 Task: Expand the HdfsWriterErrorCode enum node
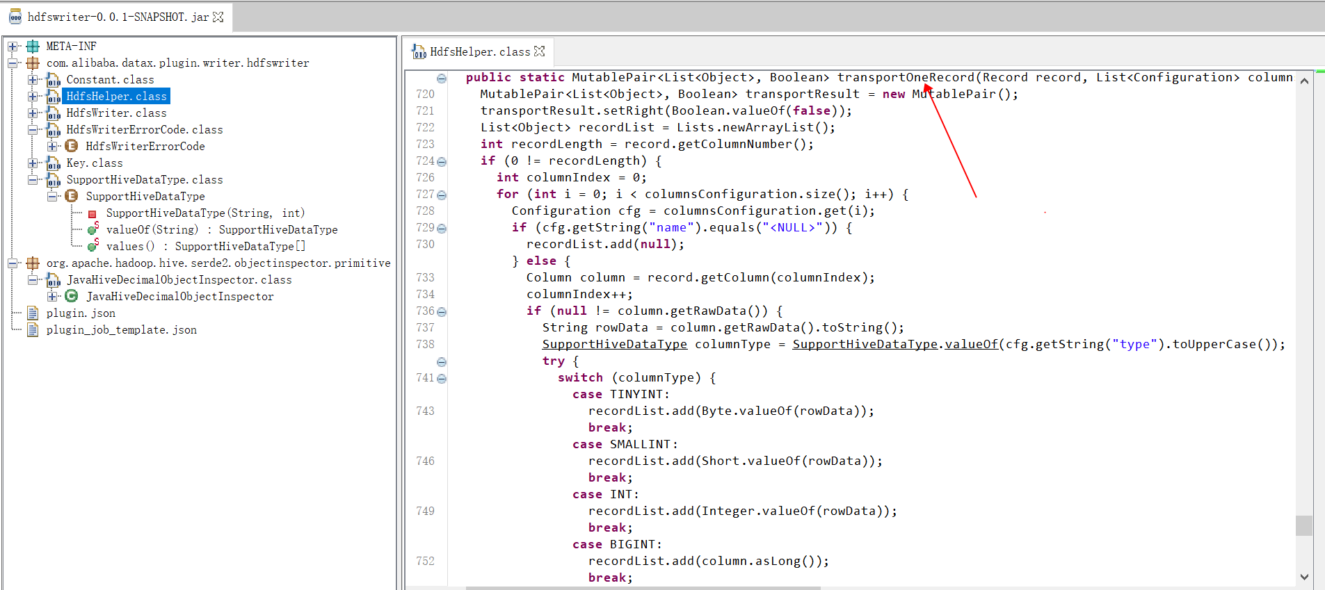(52, 147)
